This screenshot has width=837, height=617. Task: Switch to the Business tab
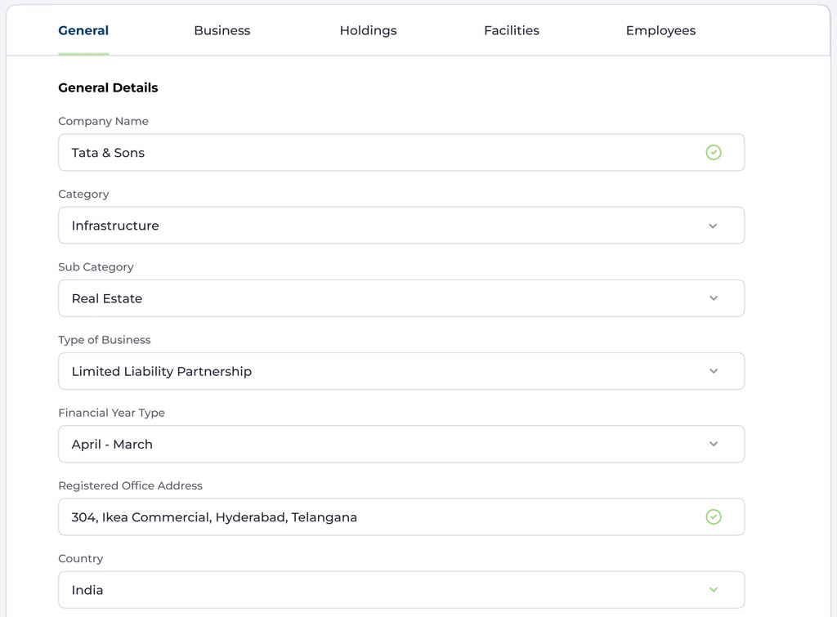pyautogui.click(x=222, y=30)
